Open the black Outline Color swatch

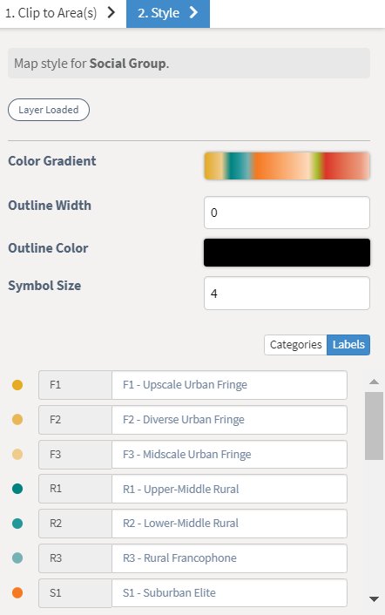[x=287, y=253]
